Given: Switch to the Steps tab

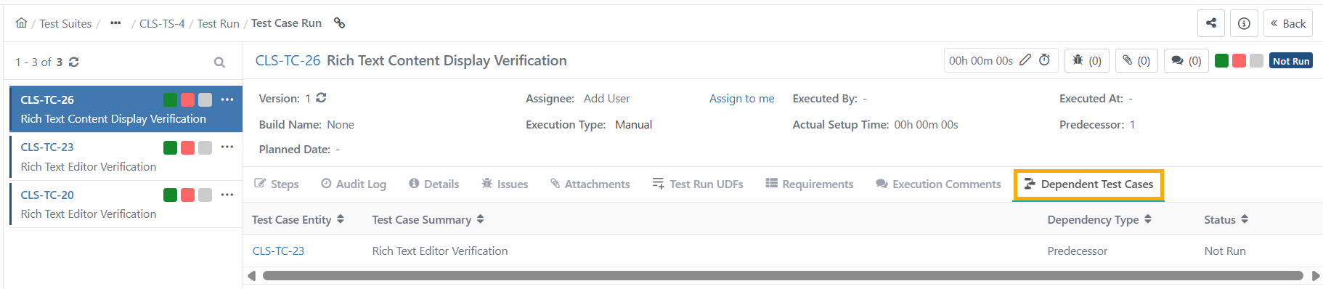Looking at the screenshot, I should pos(277,184).
